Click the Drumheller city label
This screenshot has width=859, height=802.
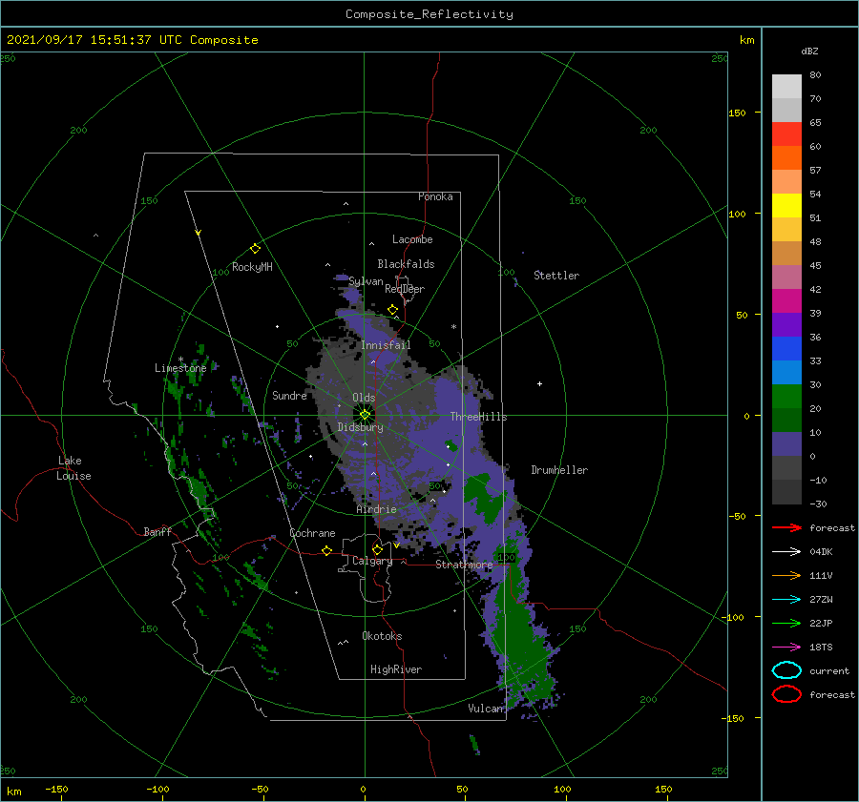coord(559,470)
